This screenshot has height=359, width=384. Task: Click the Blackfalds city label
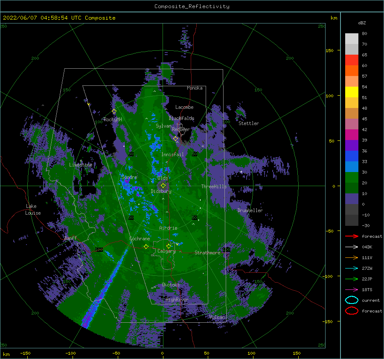[x=181, y=118]
